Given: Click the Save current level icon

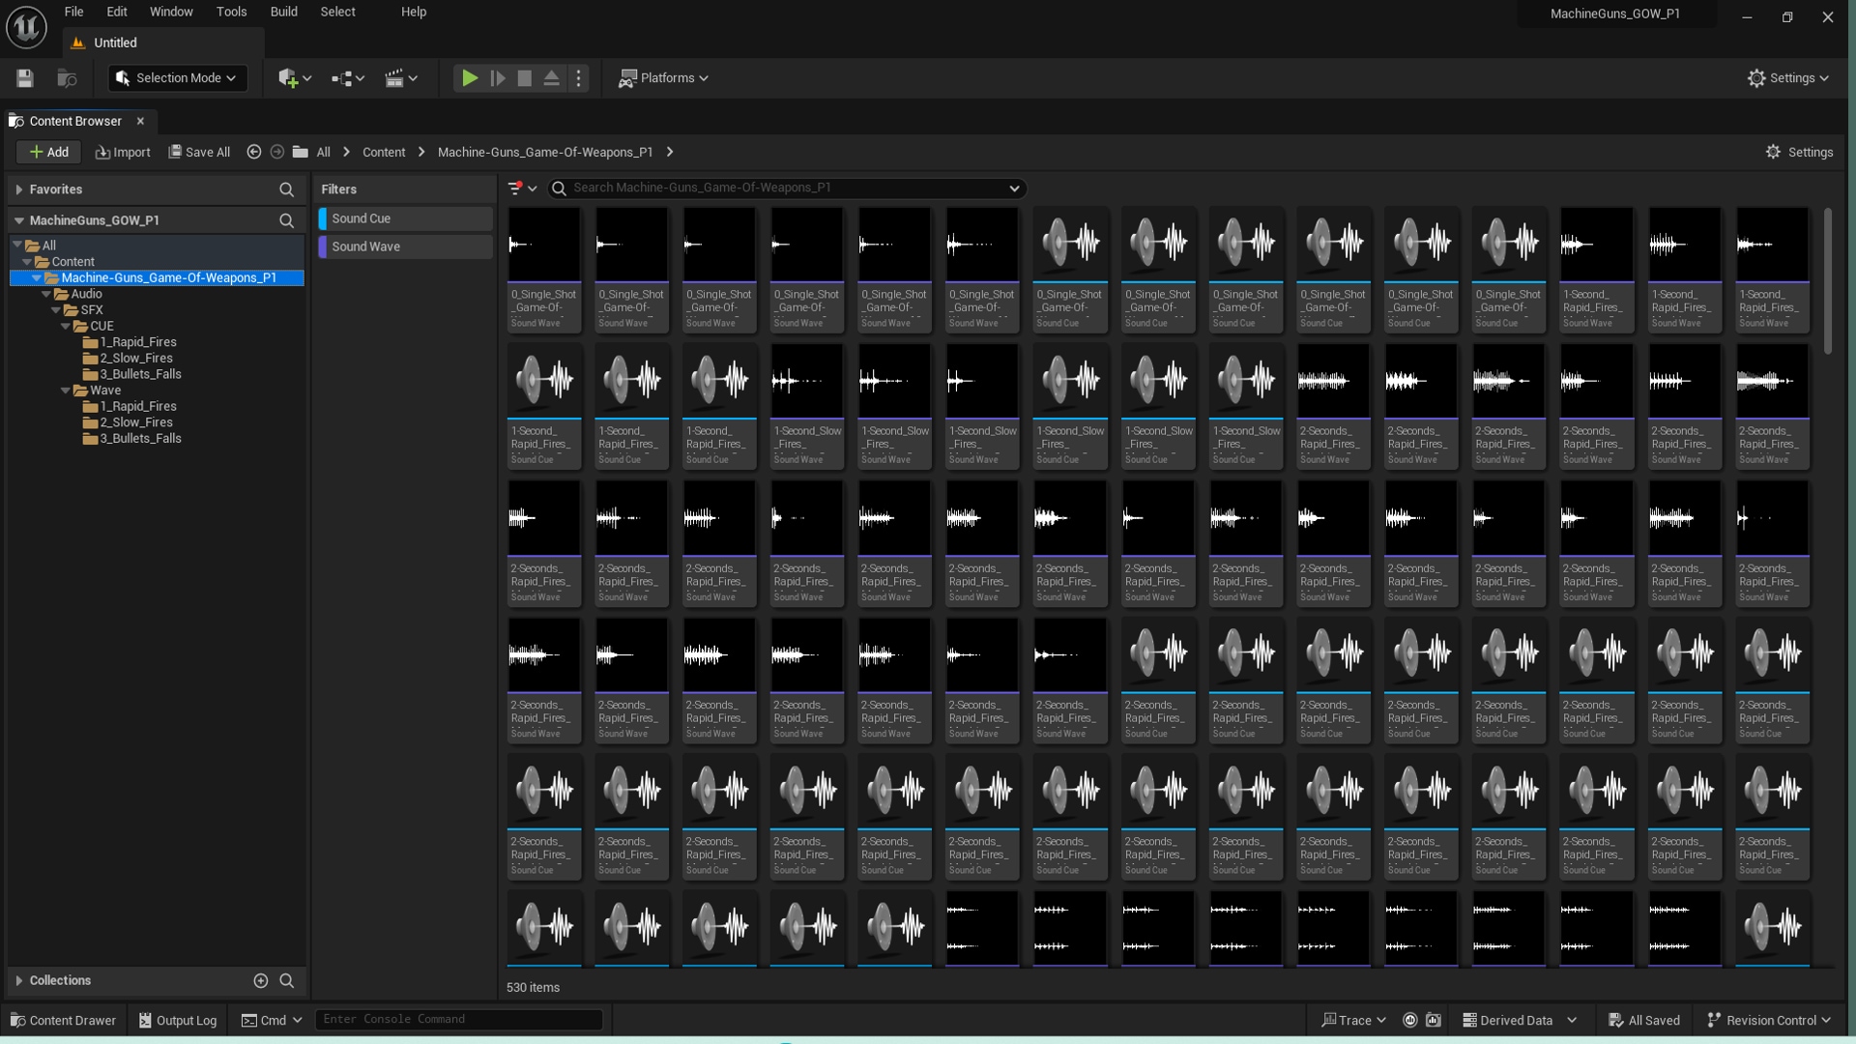Looking at the screenshot, I should 25,78.
